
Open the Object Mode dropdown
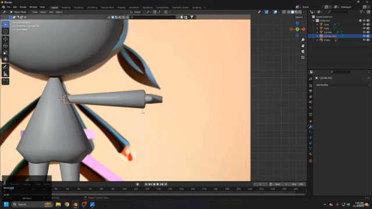click(x=20, y=12)
